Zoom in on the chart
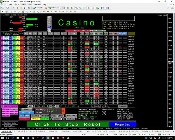 pos(76,8)
